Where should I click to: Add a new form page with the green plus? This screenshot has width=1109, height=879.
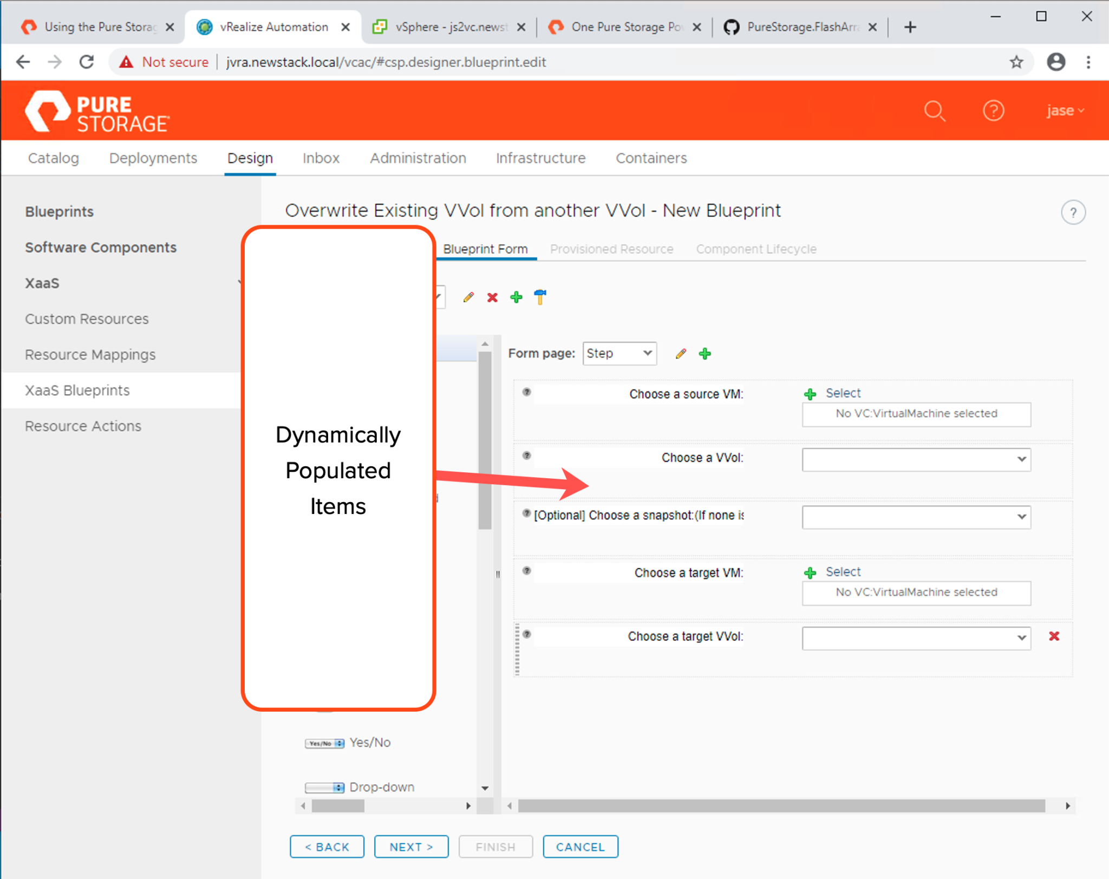[704, 354]
